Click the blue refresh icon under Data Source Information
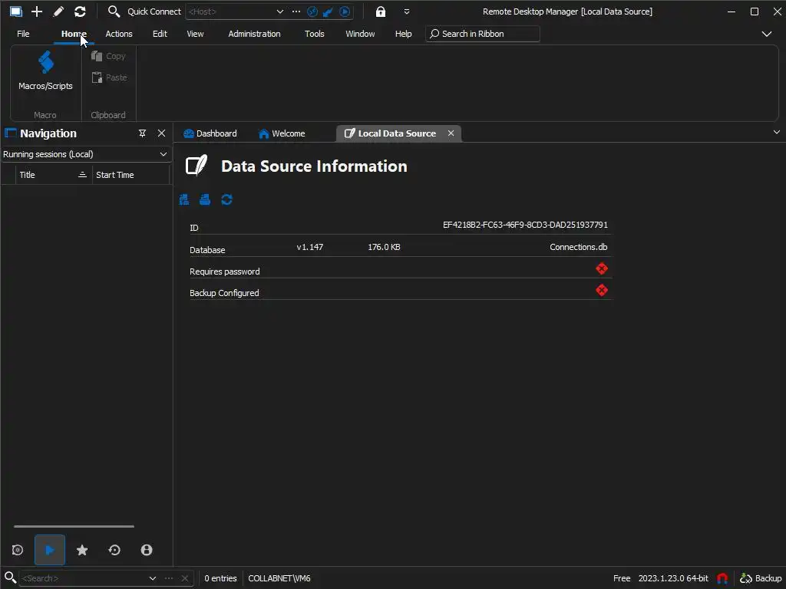786x589 pixels. [x=226, y=200]
